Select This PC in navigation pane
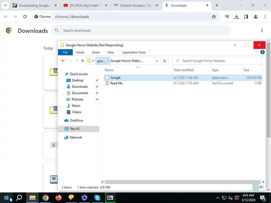Image resolution: width=271 pixels, height=203 pixels. pyautogui.click(x=78, y=129)
